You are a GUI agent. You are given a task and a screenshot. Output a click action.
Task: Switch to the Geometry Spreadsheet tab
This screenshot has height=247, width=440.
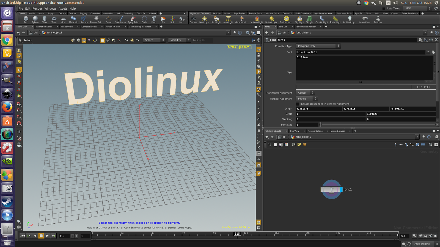tap(140, 27)
